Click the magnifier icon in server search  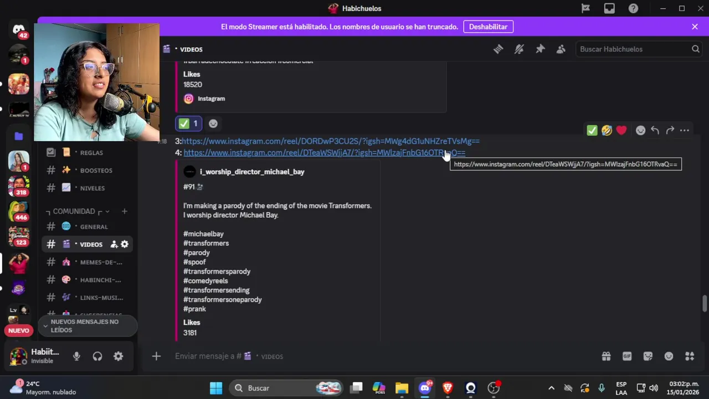tap(696, 49)
